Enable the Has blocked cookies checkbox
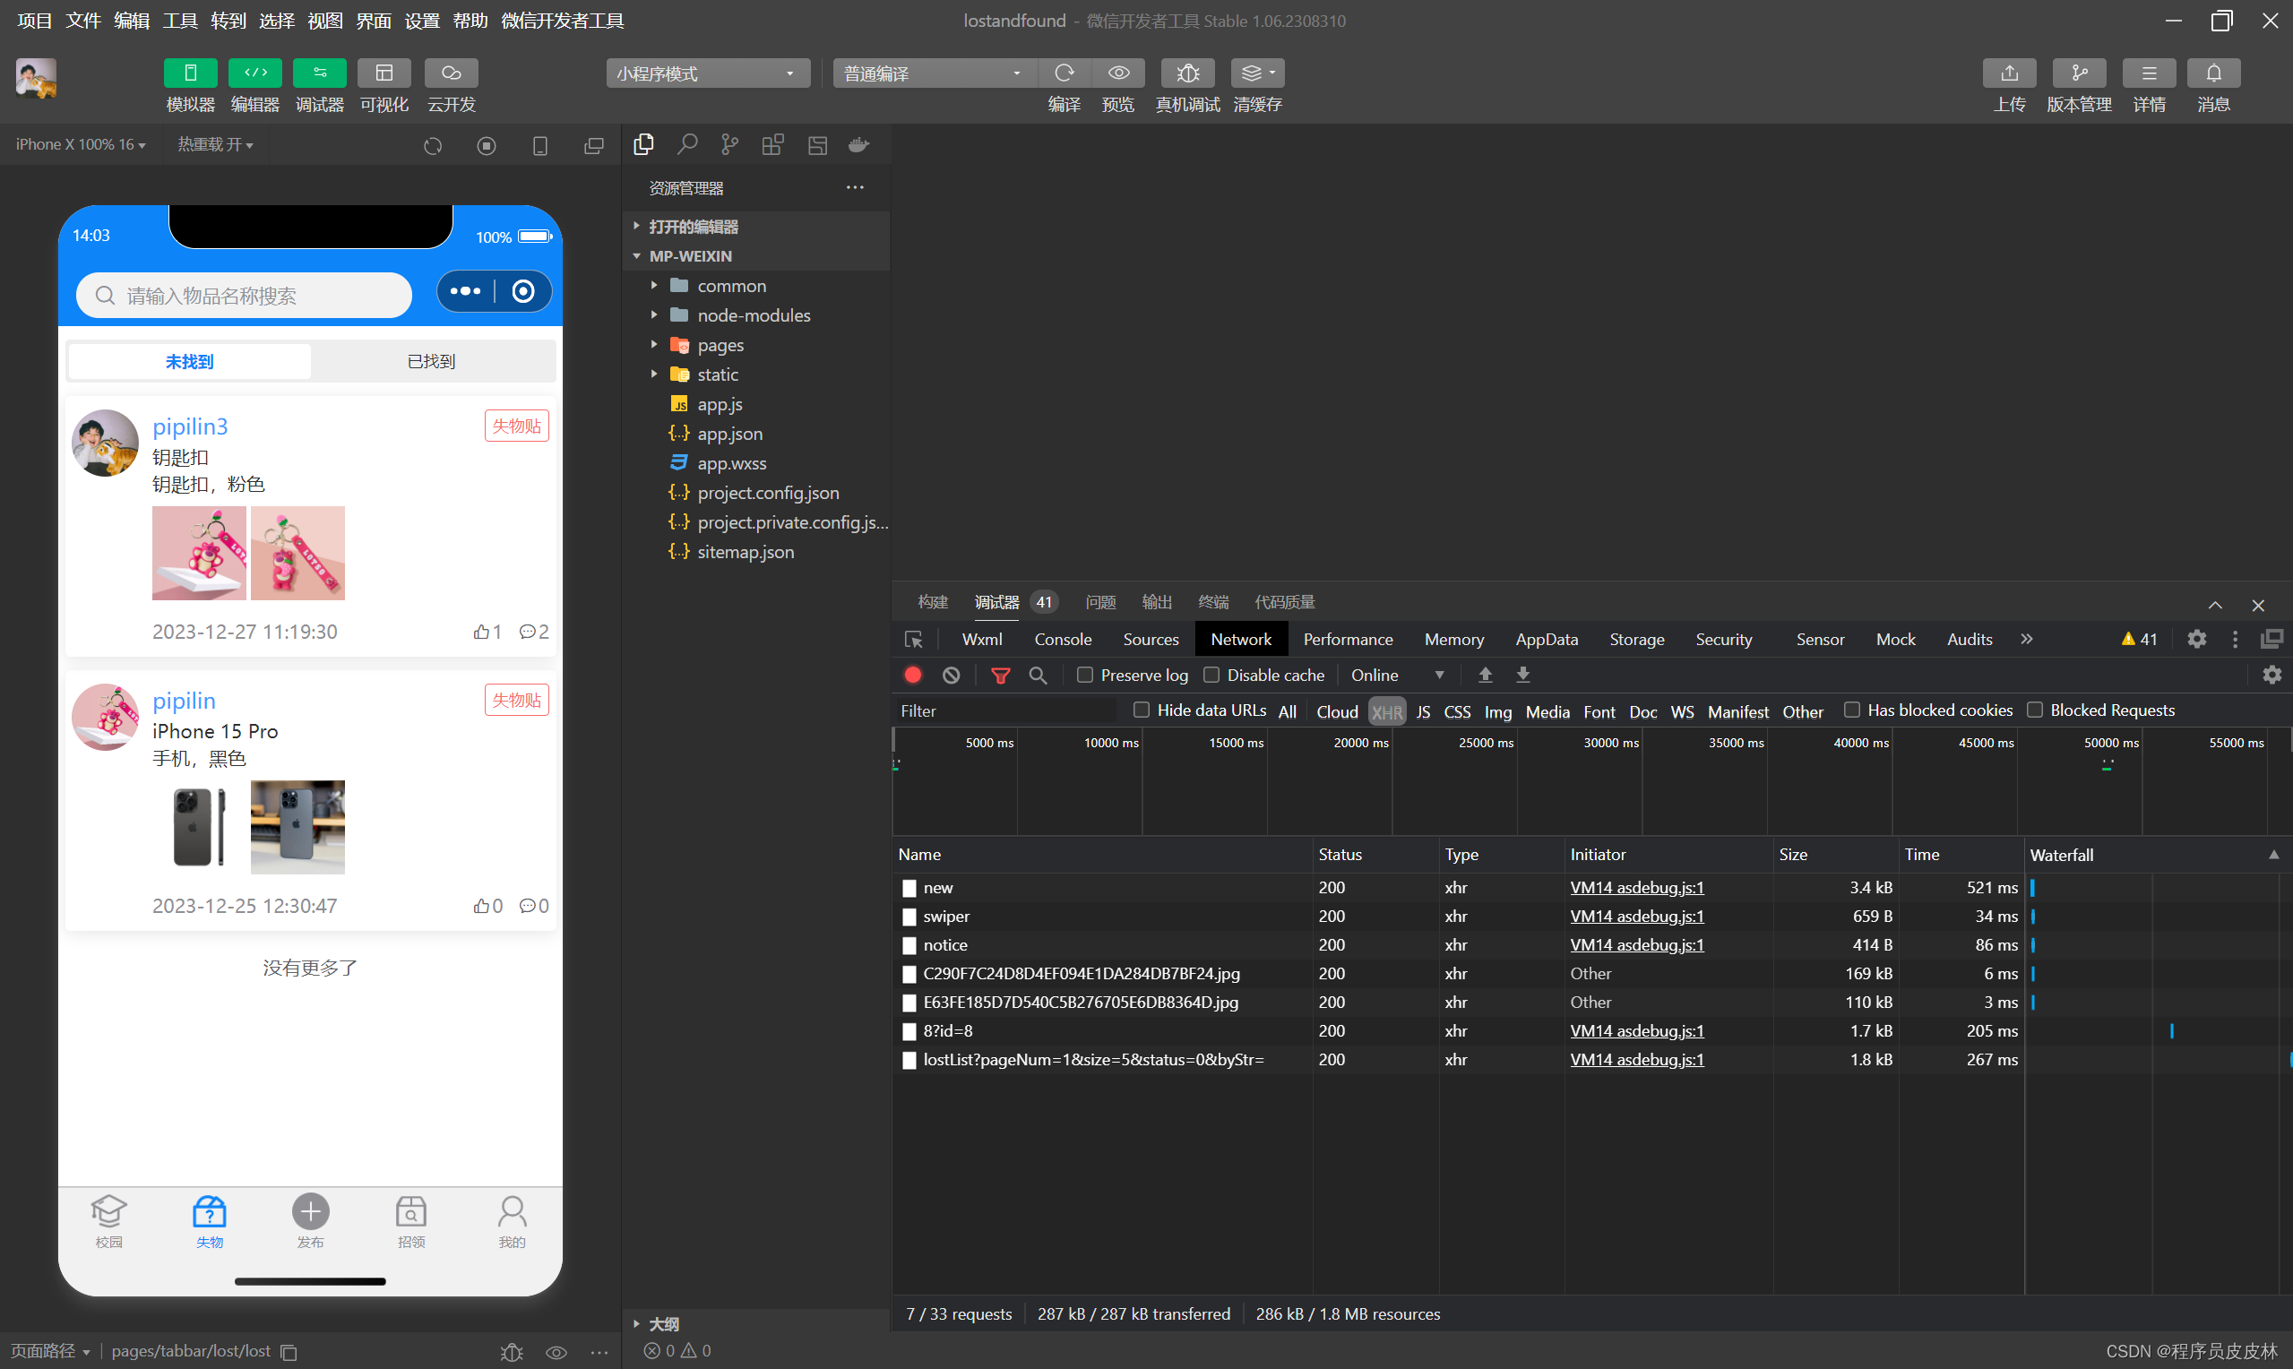Image resolution: width=2293 pixels, height=1369 pixels. click(1849, 709)
